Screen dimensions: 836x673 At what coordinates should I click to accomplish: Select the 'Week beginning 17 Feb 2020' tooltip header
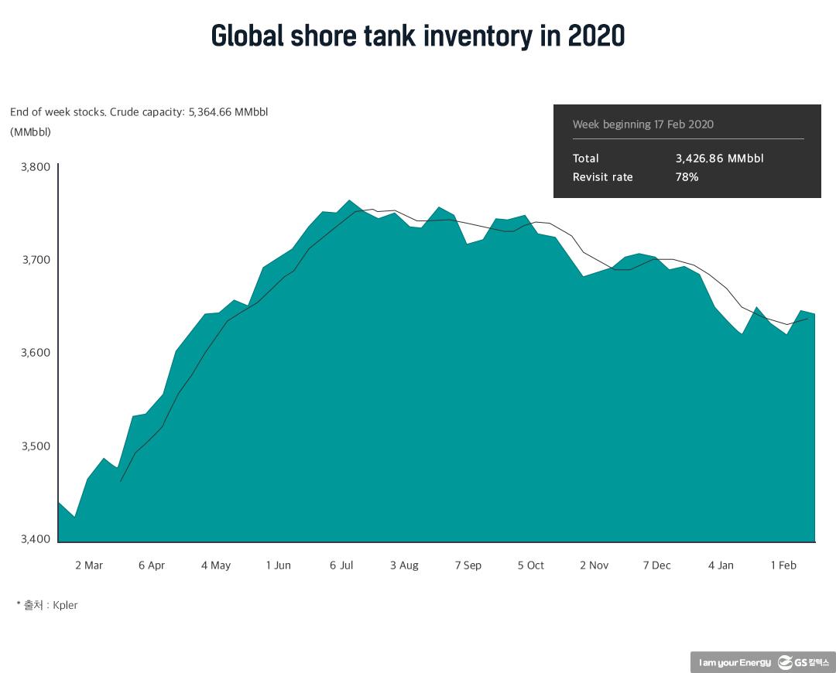642,125
